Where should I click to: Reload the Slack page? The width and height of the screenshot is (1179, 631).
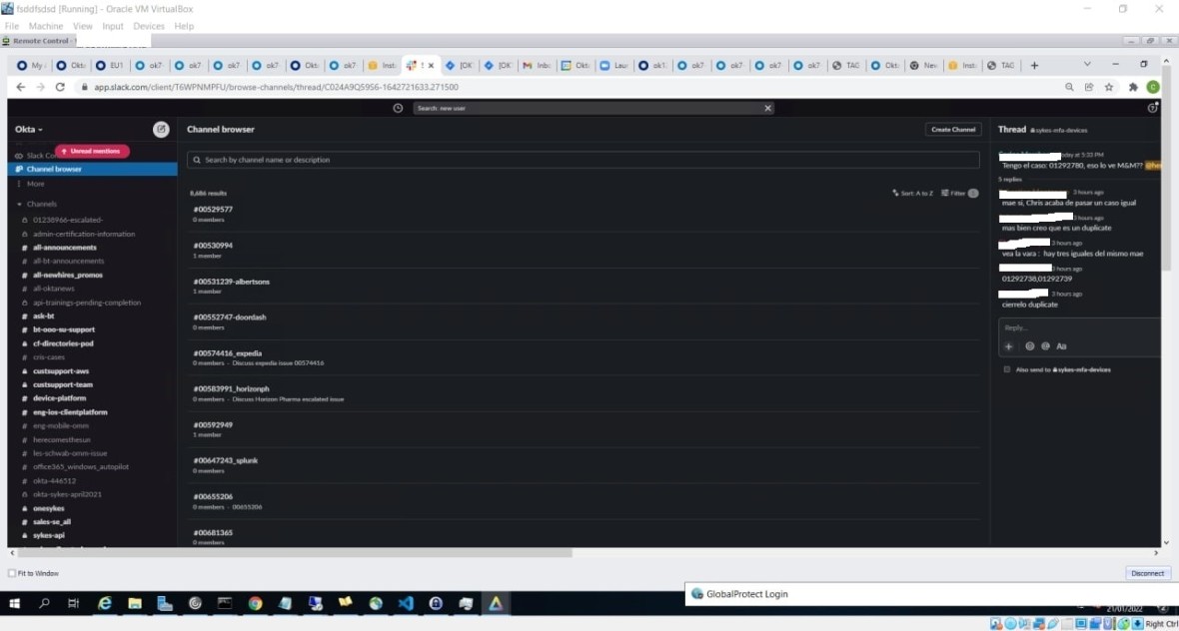60,87
